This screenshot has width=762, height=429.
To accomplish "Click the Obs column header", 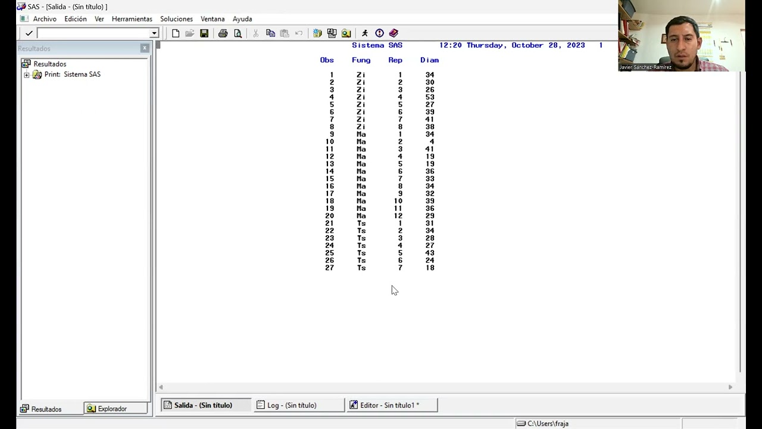I will coord(327,60).
